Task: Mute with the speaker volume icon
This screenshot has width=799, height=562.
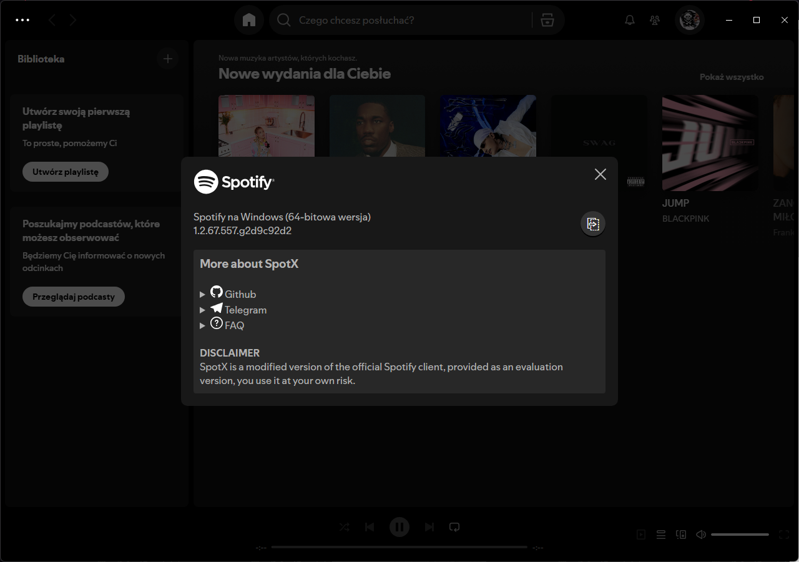Action: 701,535
